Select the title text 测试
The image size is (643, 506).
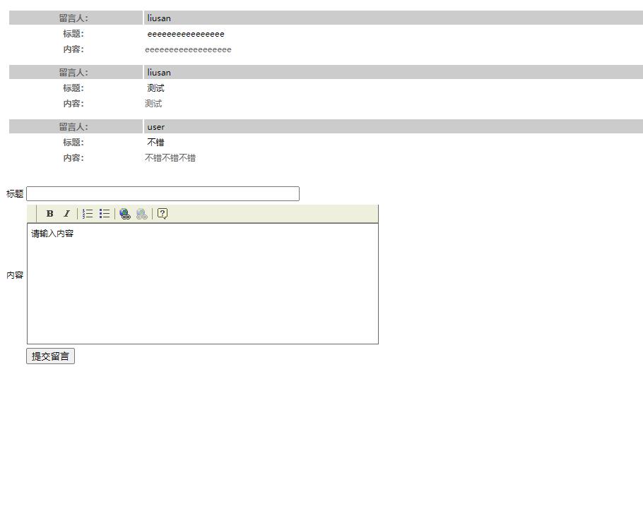156,88
